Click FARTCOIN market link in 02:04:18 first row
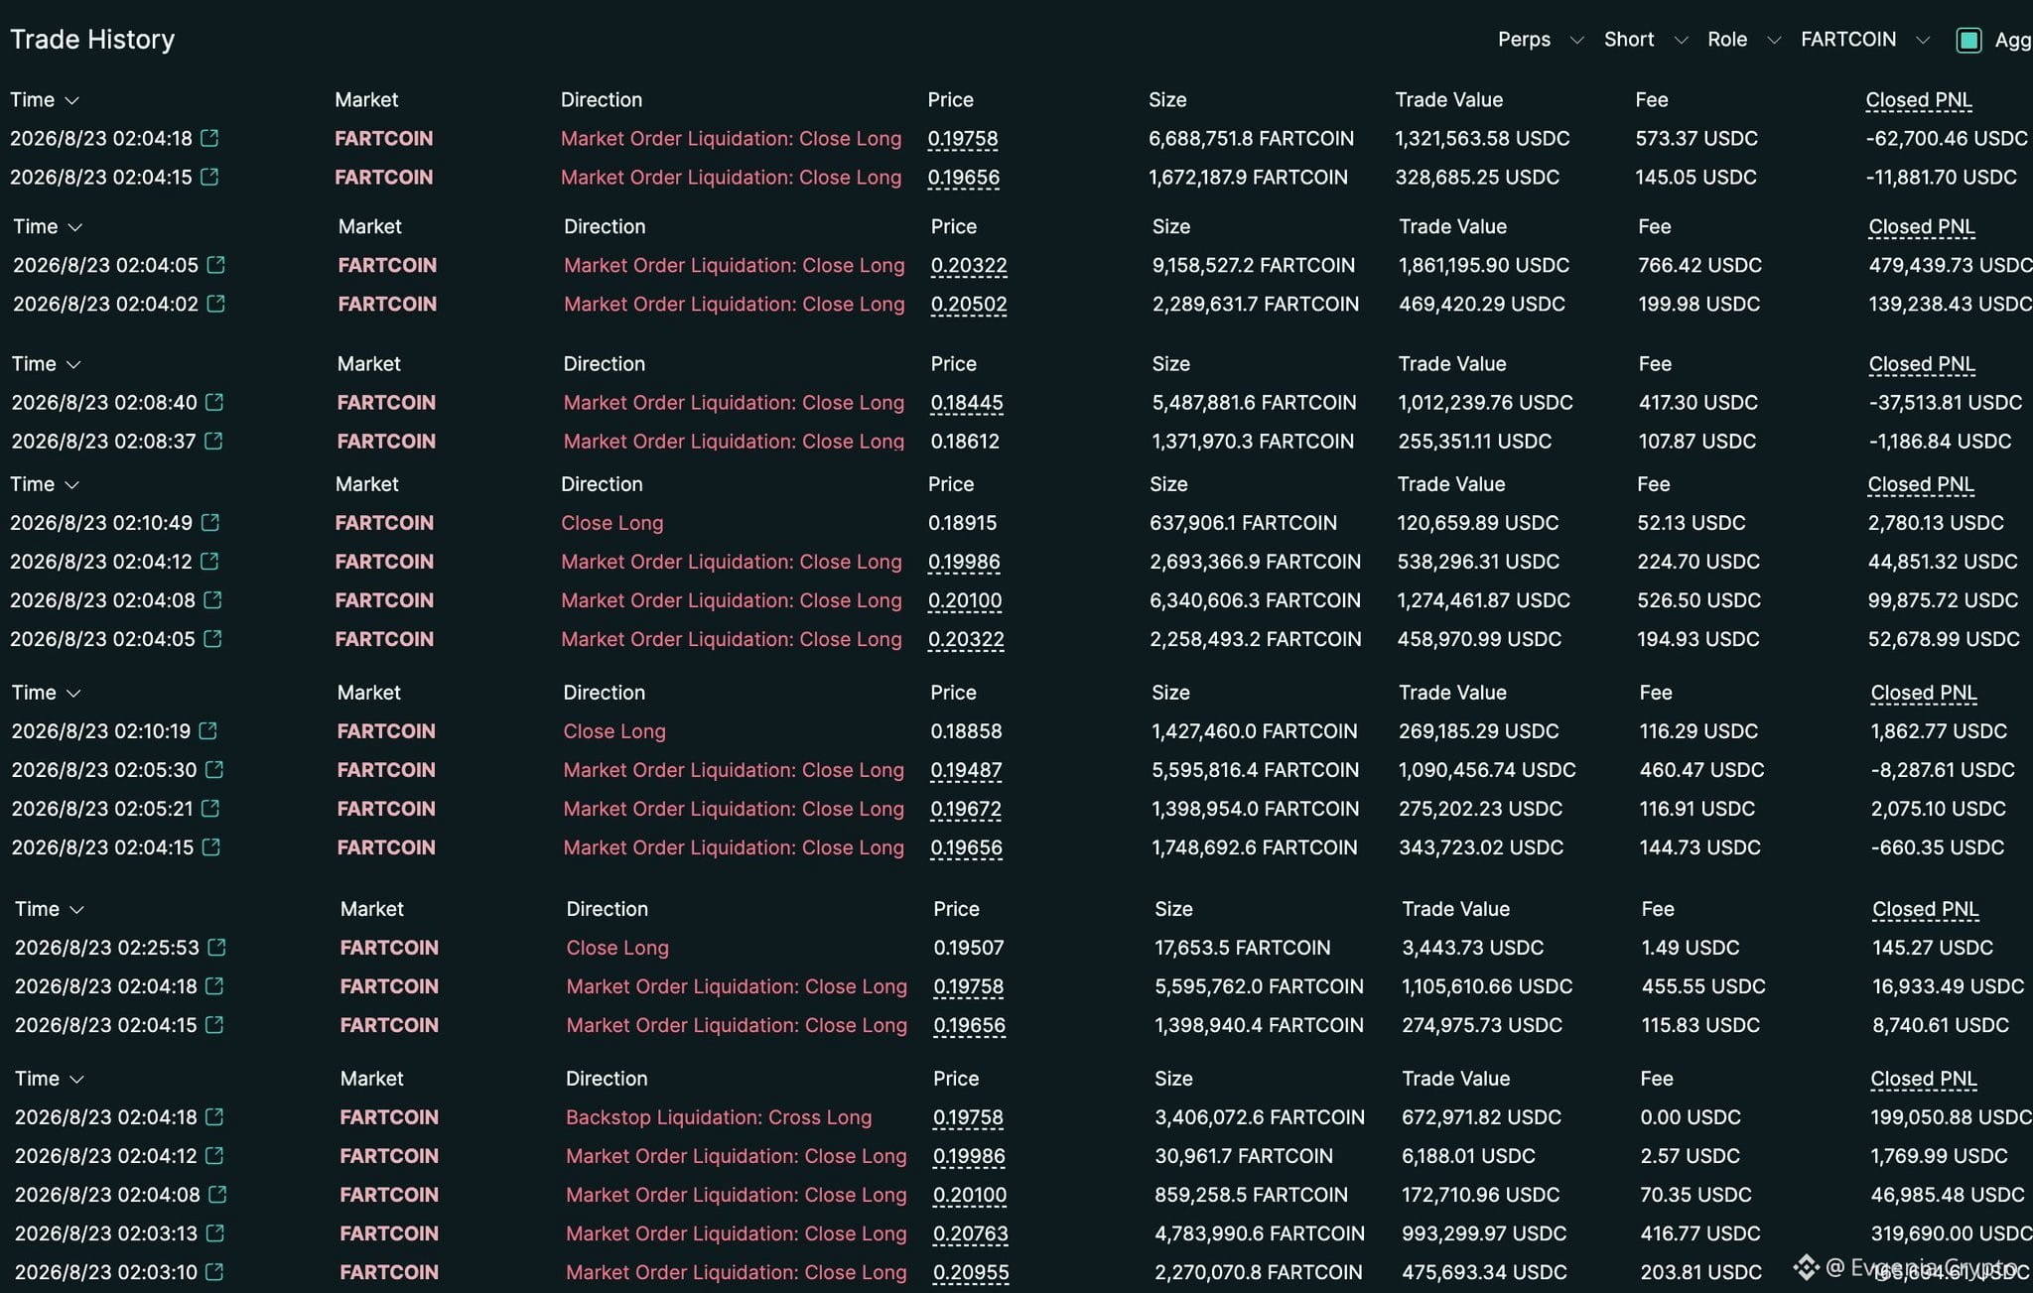The width and height of the screenshot is (2033, 1293). pyautogui.click(x=383, y=138)
